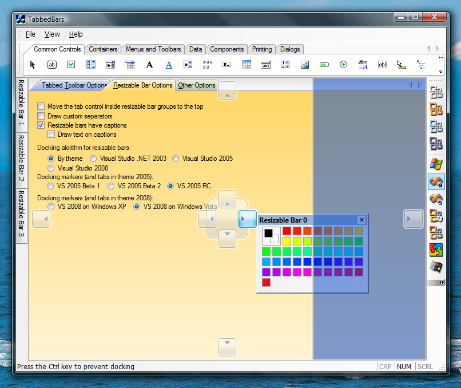Apply the orange Office theme icon
The width and height of the screenshot is (461, 388).
[x=436, y=109]
